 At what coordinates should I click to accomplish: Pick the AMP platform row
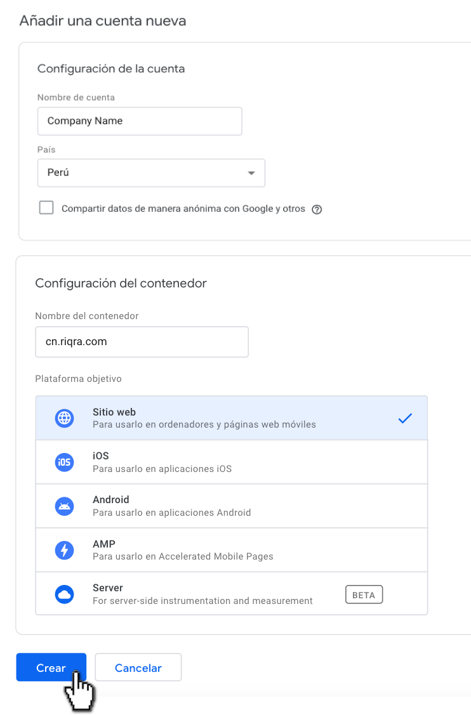click(232, 550)
